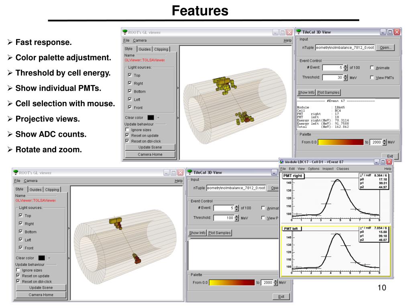
Task: Click #Event field showing 5 in top TileCal window
Action: (x=333, y=67)
